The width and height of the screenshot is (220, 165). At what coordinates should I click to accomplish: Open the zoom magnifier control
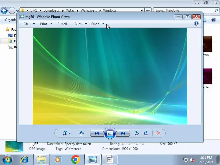(x=67, y=133)
